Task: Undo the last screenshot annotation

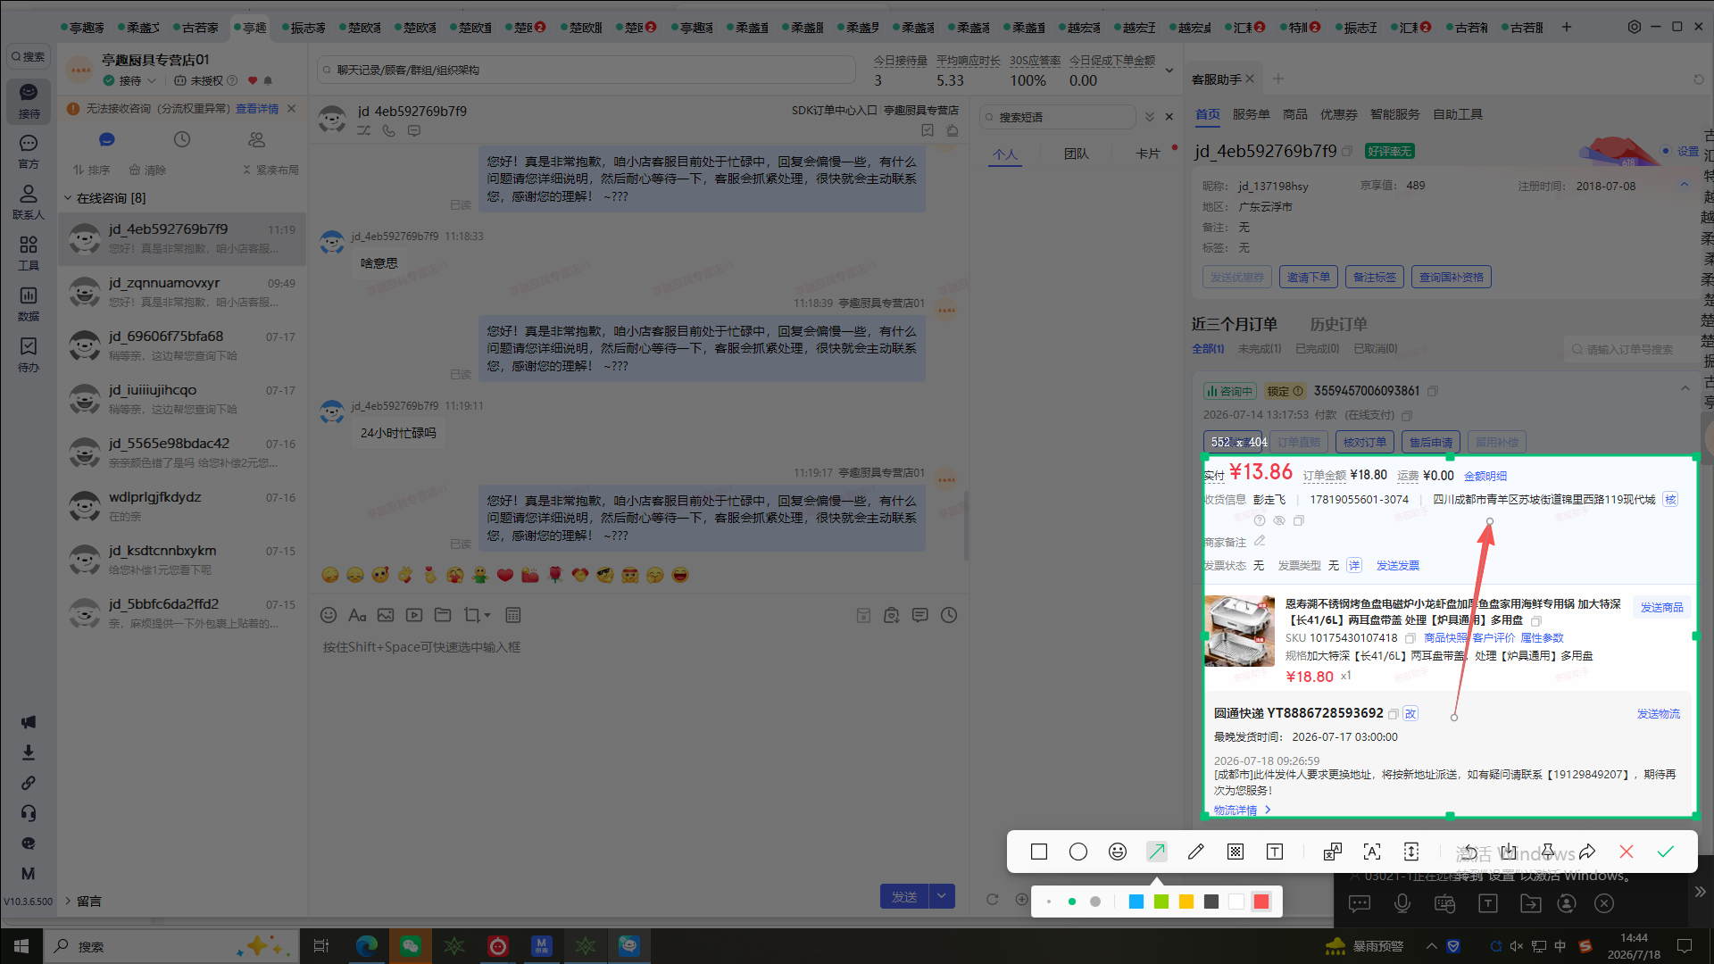Action: pos(1469,852)
